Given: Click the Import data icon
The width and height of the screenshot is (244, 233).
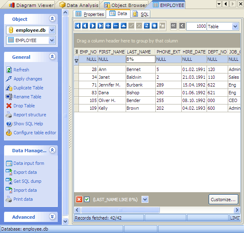Looking at the screenshot, I should coord(9,190).
